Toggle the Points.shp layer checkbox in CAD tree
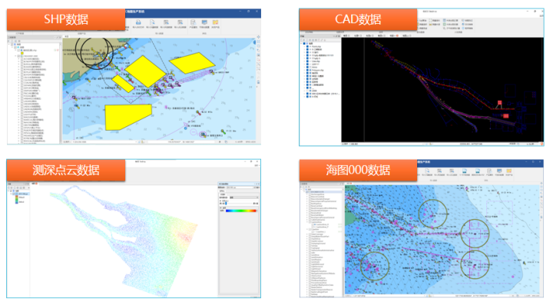Viewport: 553px width, 302px height. point(307,47)
